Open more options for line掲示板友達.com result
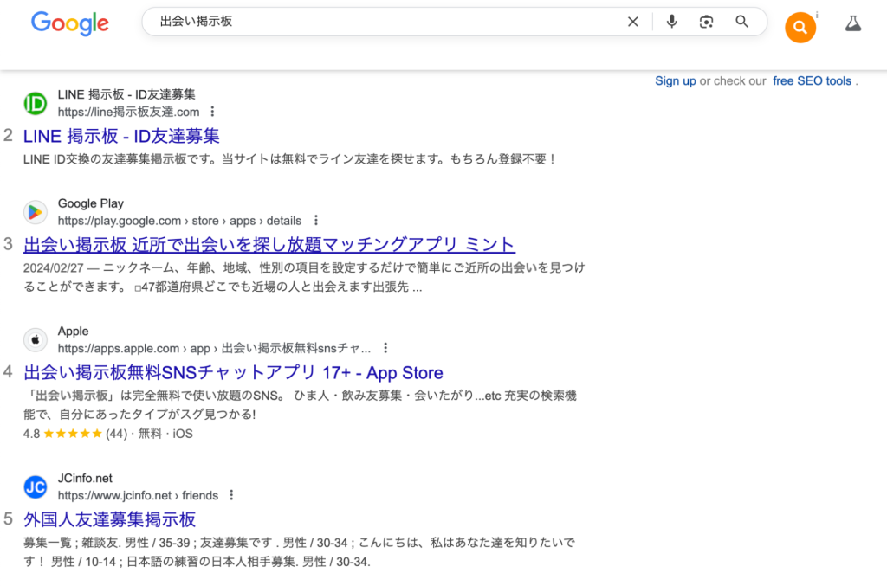Viewport: 887px width, 586px height. coord(212,112)
